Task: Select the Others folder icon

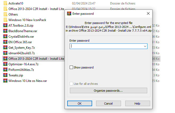Action: pyautogui.click(x=5, y=14)
